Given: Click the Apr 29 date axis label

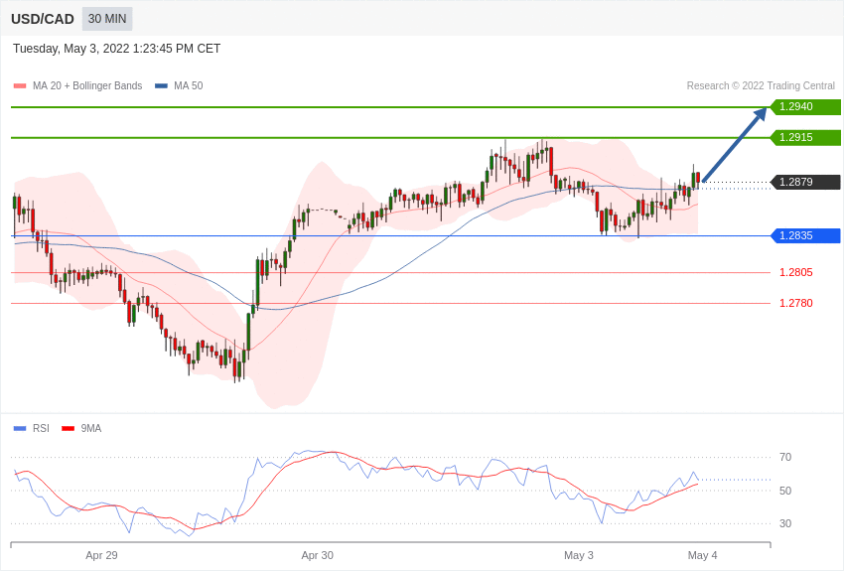Looking at the screenshot, I should click(101, 555).
